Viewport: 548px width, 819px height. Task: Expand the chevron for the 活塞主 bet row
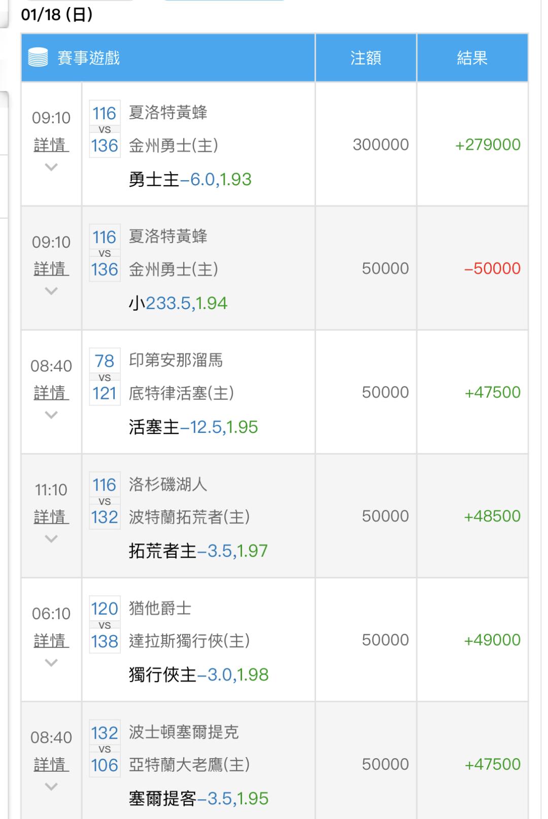pyautogui.click(x=51, y=415)
